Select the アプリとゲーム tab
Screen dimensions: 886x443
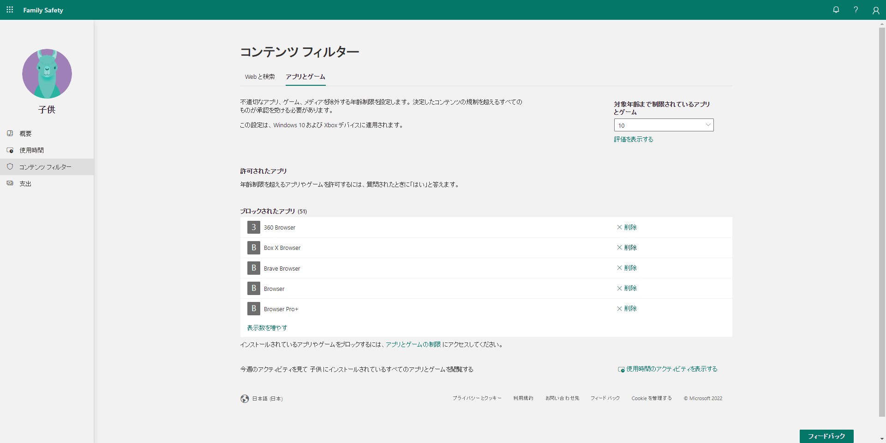point(305,77)
